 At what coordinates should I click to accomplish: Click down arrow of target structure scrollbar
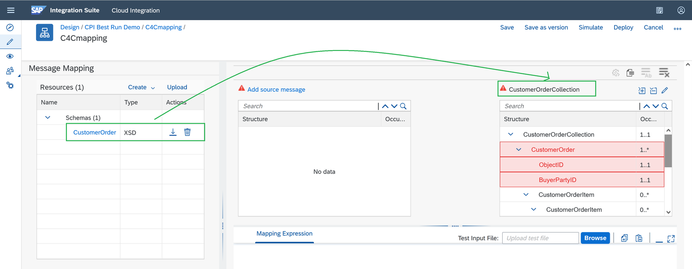[668, 212]
